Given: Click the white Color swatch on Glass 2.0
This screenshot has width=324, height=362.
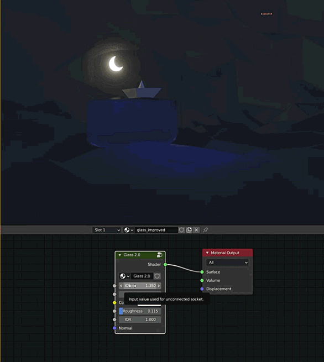Looking at the screenshot, I should click(149, 305).
